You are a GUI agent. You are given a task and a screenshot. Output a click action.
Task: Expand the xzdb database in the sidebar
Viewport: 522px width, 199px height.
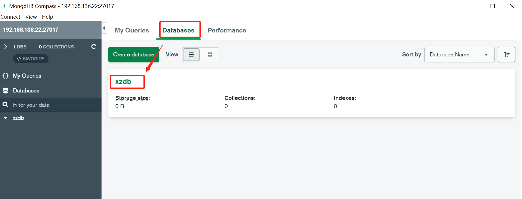[6, 118]
